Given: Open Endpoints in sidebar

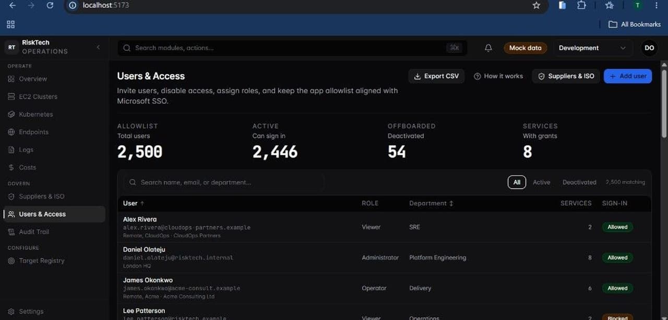Looking at the screenshot, I should 54,132.
